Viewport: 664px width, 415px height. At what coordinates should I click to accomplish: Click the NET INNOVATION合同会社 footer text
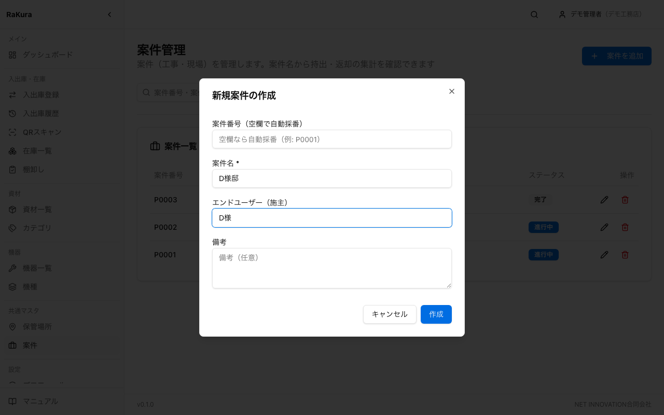[613, 405]
